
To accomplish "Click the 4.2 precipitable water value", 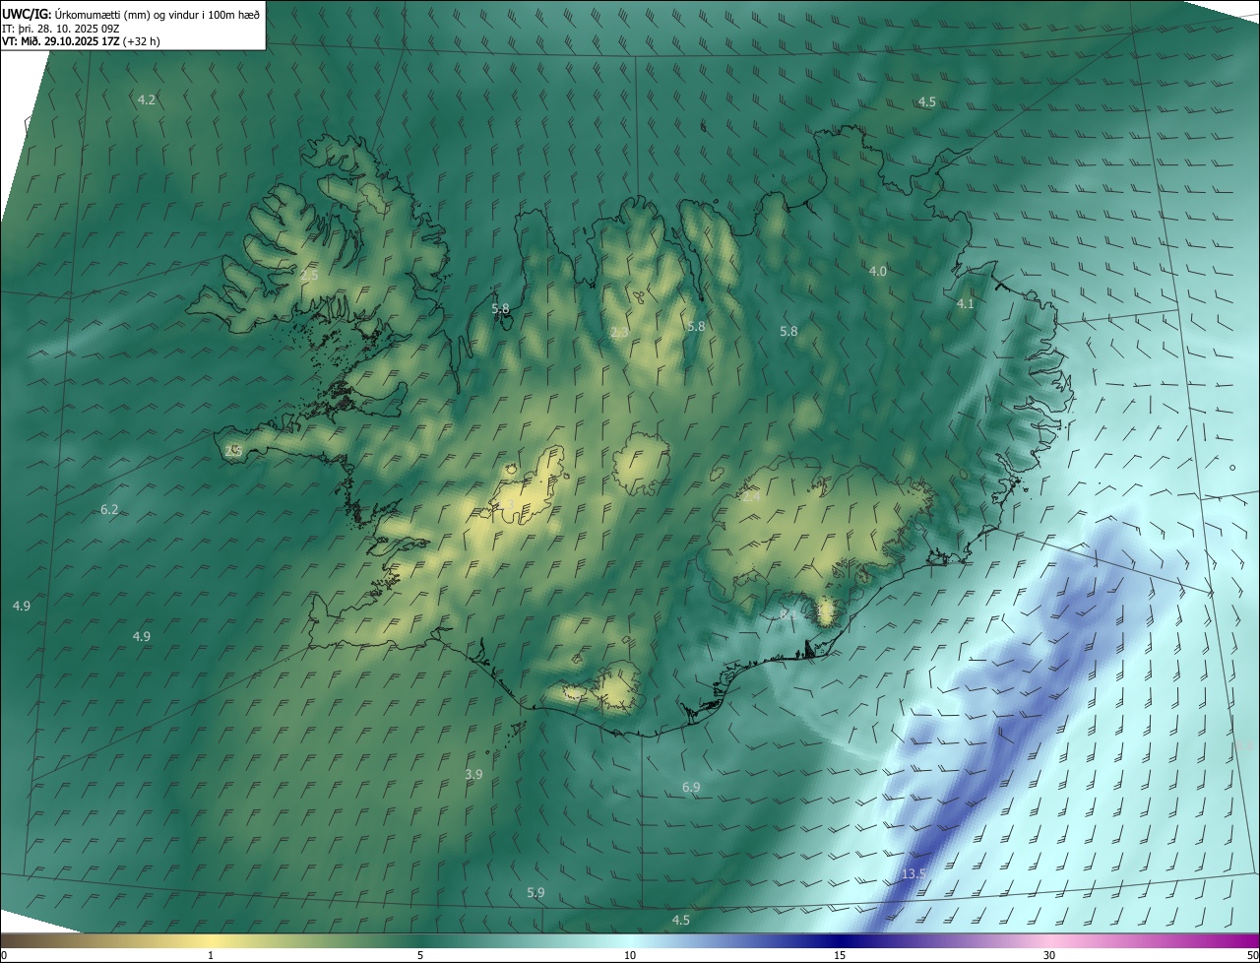I will point(147,100).
